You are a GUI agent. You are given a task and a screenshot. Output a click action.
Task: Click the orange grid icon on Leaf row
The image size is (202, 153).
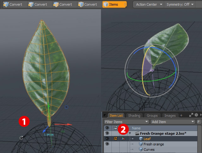(115, 139)
